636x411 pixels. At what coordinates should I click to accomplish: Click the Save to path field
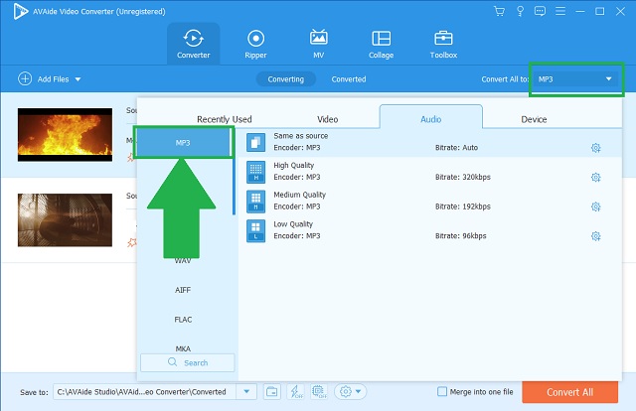145,391
